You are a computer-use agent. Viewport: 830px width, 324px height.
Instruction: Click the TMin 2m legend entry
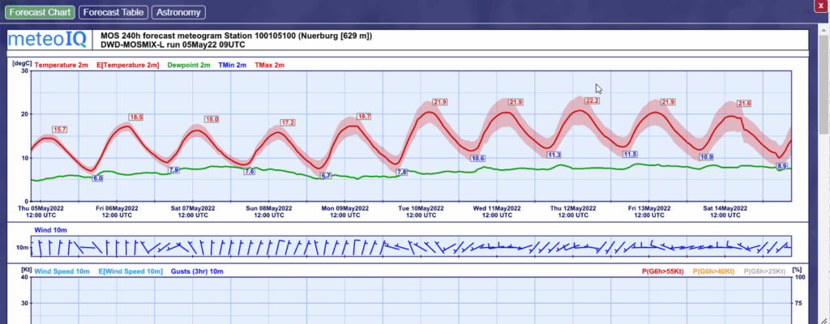(x=232, y=65)
